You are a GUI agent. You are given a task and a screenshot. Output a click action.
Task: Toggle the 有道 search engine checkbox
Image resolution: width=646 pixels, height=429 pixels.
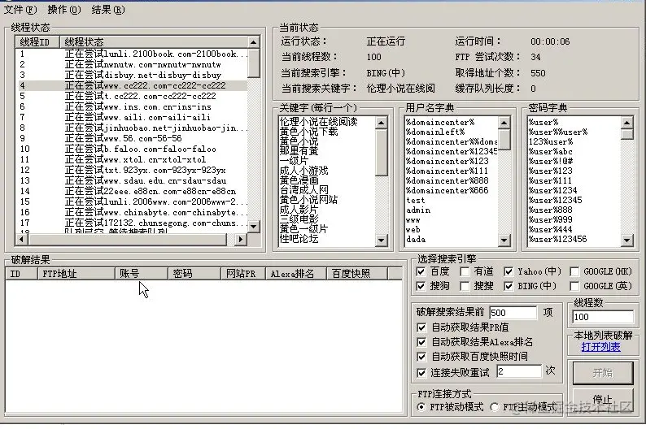click(465, 271)
